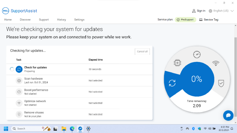The width and height of the screenshot is (237, 133).
Task: Open the Settings tab
Action: pos(79,20)
